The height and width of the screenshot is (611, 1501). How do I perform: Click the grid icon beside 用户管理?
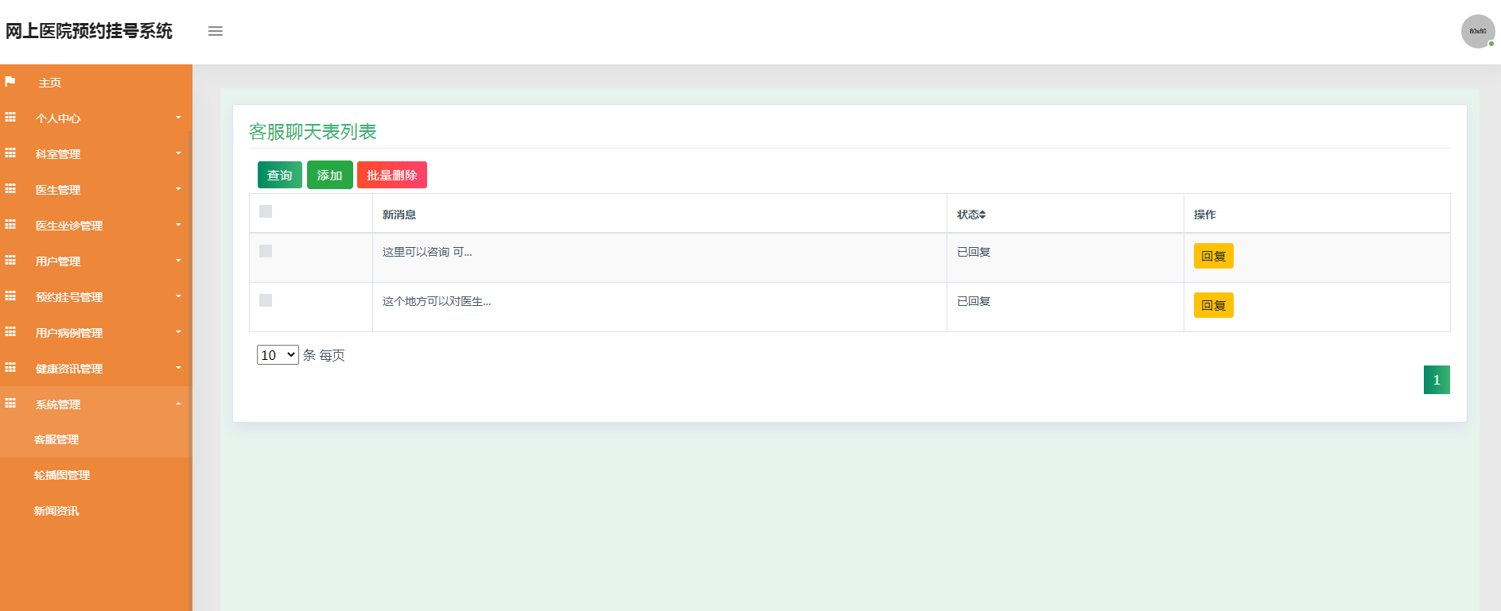pos(10,261)
